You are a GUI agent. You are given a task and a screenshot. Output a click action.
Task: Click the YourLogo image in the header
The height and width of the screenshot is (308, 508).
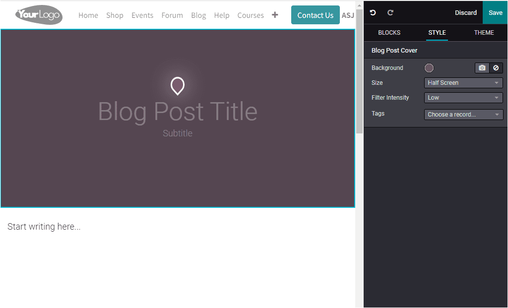coord(38,15)
